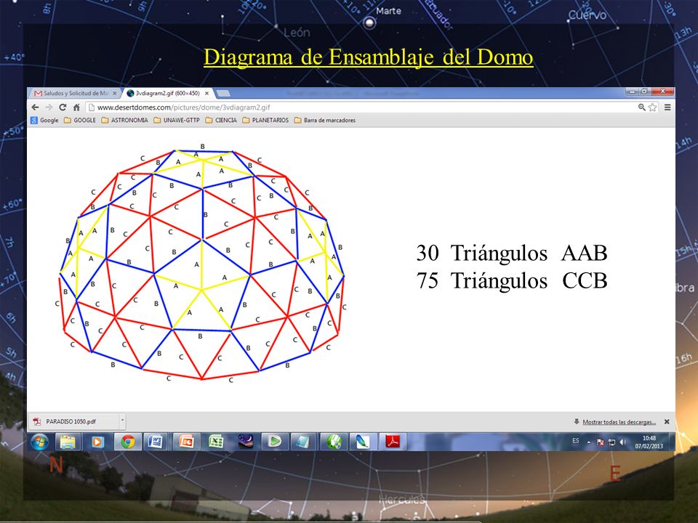Switch to Google Chrome in the taskbar
698x523 pixels.
coord(128,442)
